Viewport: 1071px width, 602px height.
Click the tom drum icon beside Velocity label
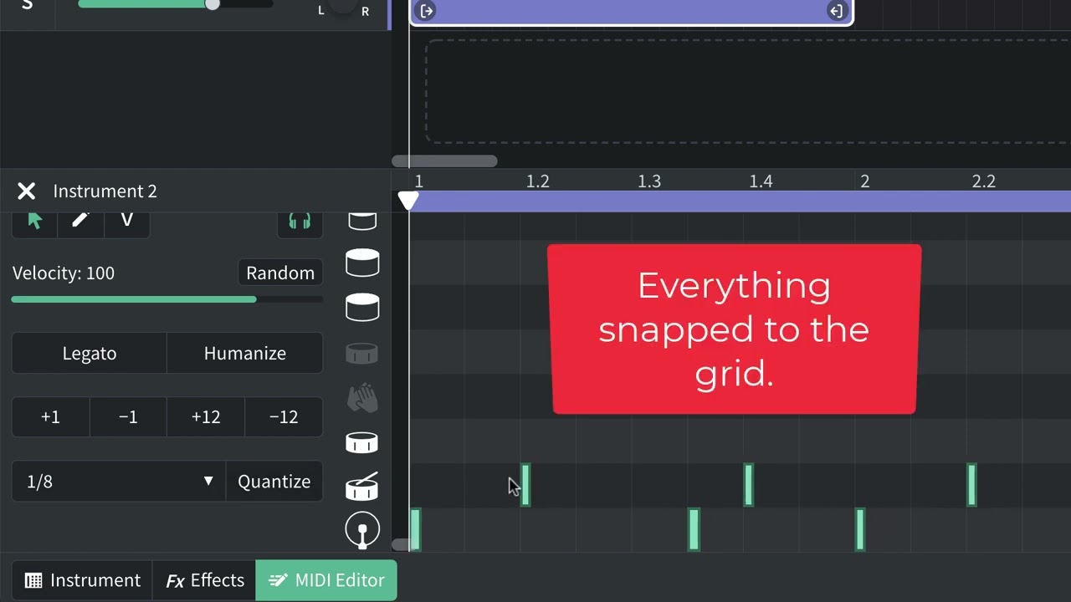362,263
